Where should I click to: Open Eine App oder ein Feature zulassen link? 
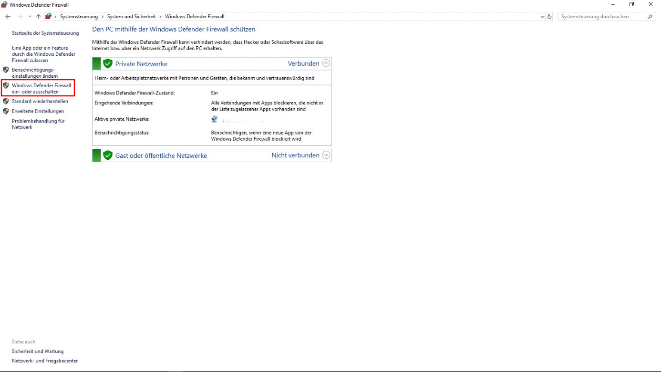coord(43,54)
